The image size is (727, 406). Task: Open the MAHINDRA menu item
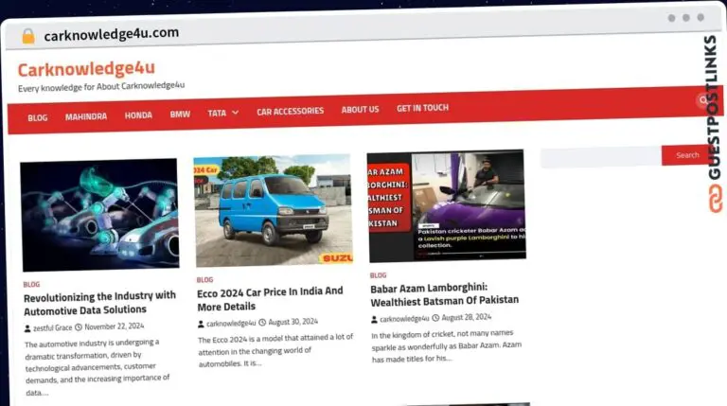click(86, 116)
